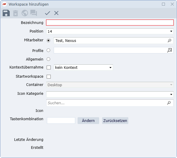Click the Bezeichnung text field
This screenshot has width=177, height=158.
tap(110, 23)
